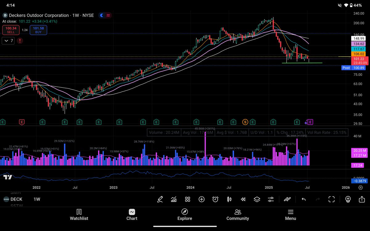Start bar replay with rewind icon

(243, 199)
